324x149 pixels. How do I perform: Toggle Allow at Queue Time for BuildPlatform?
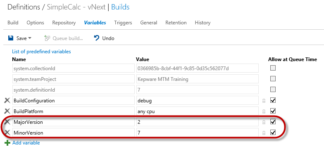point(273,111)
